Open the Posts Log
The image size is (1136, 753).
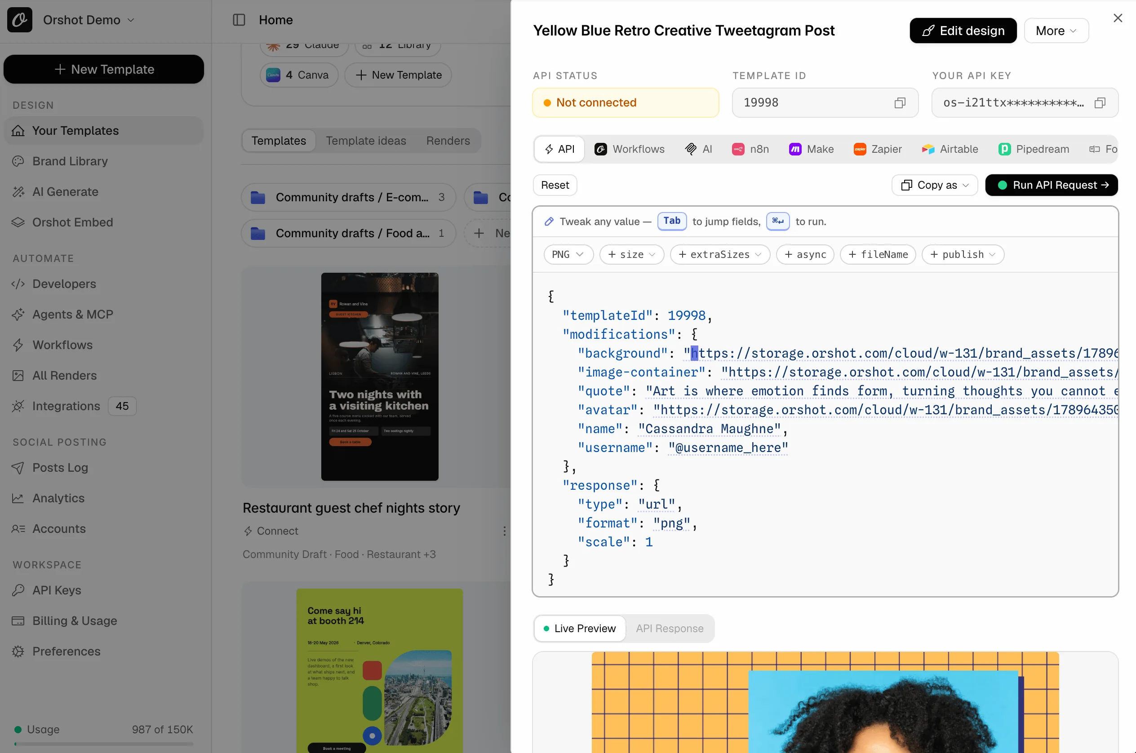(x=103, y=468)
